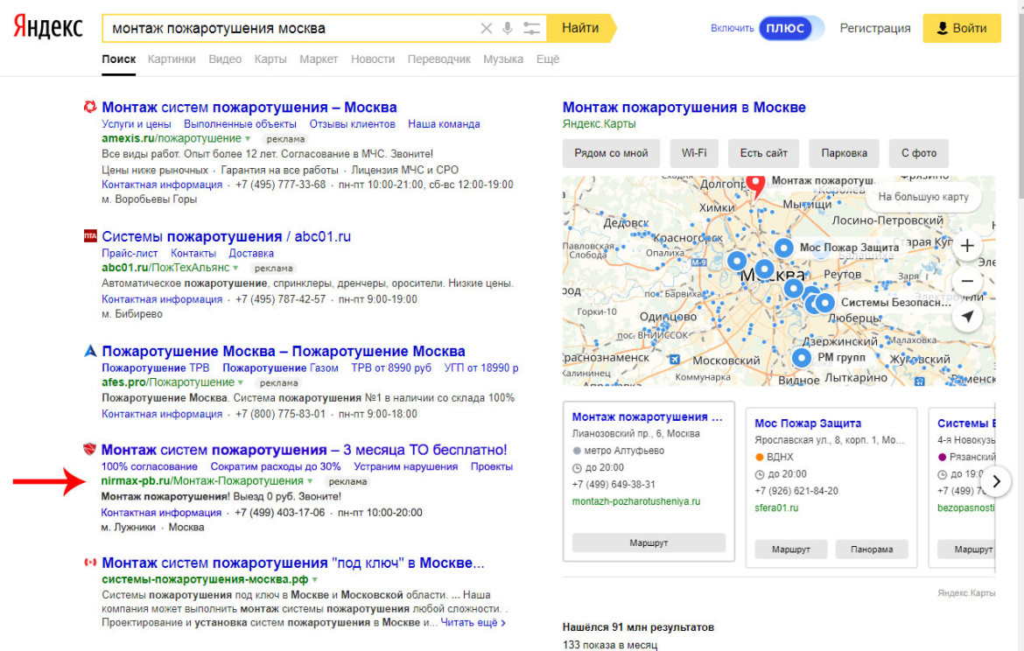Expand abc01.ru/ПожТехАльянс dropdown arrow
This screenshot has height=651, width=1024.
click(x=235, y=268)
